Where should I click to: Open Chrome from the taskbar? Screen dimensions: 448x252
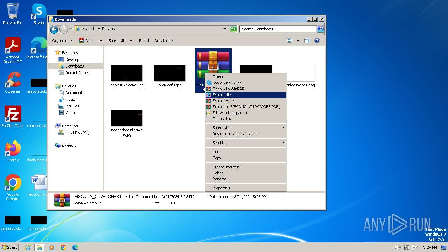[63, 247]
